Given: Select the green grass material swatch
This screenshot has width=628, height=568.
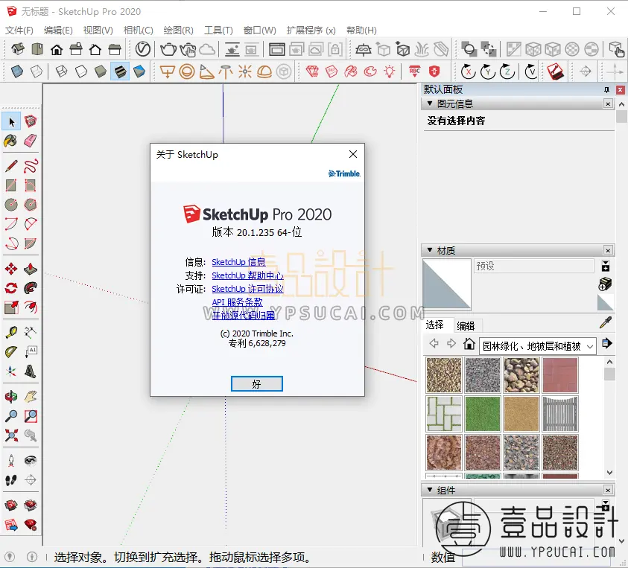Looking at the screenshot, I should point(483,414).
